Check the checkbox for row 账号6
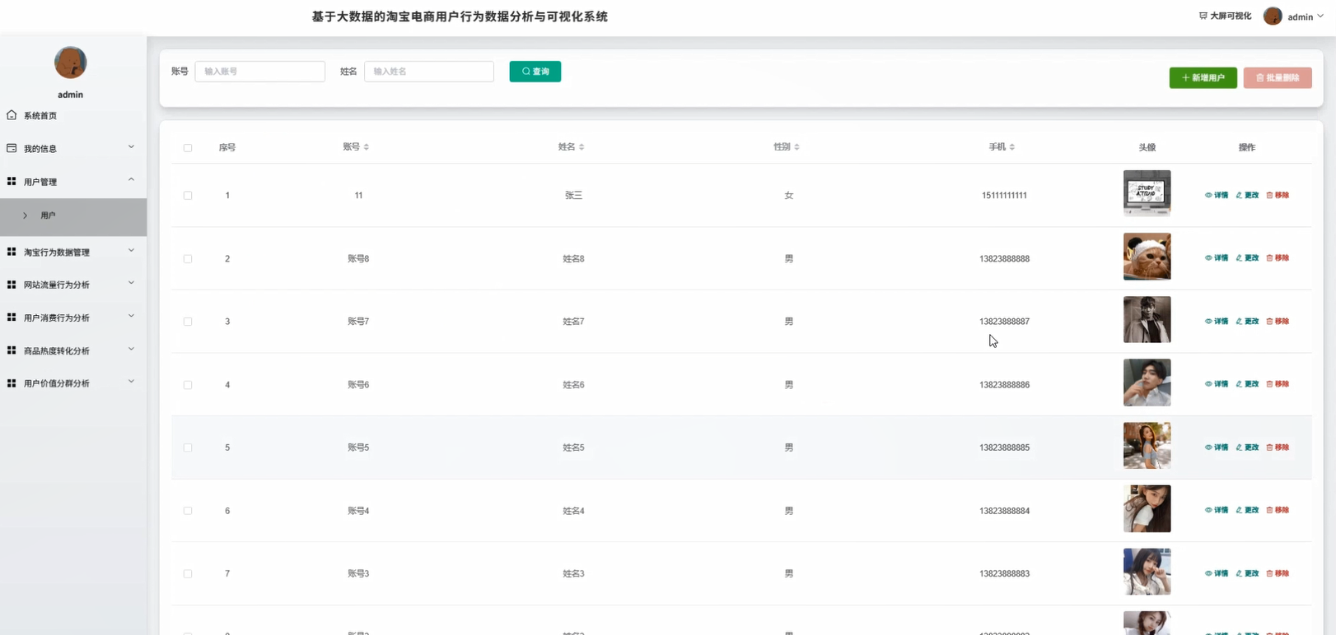This screenshot has height=635, width=1336. (x=188, y=385)
